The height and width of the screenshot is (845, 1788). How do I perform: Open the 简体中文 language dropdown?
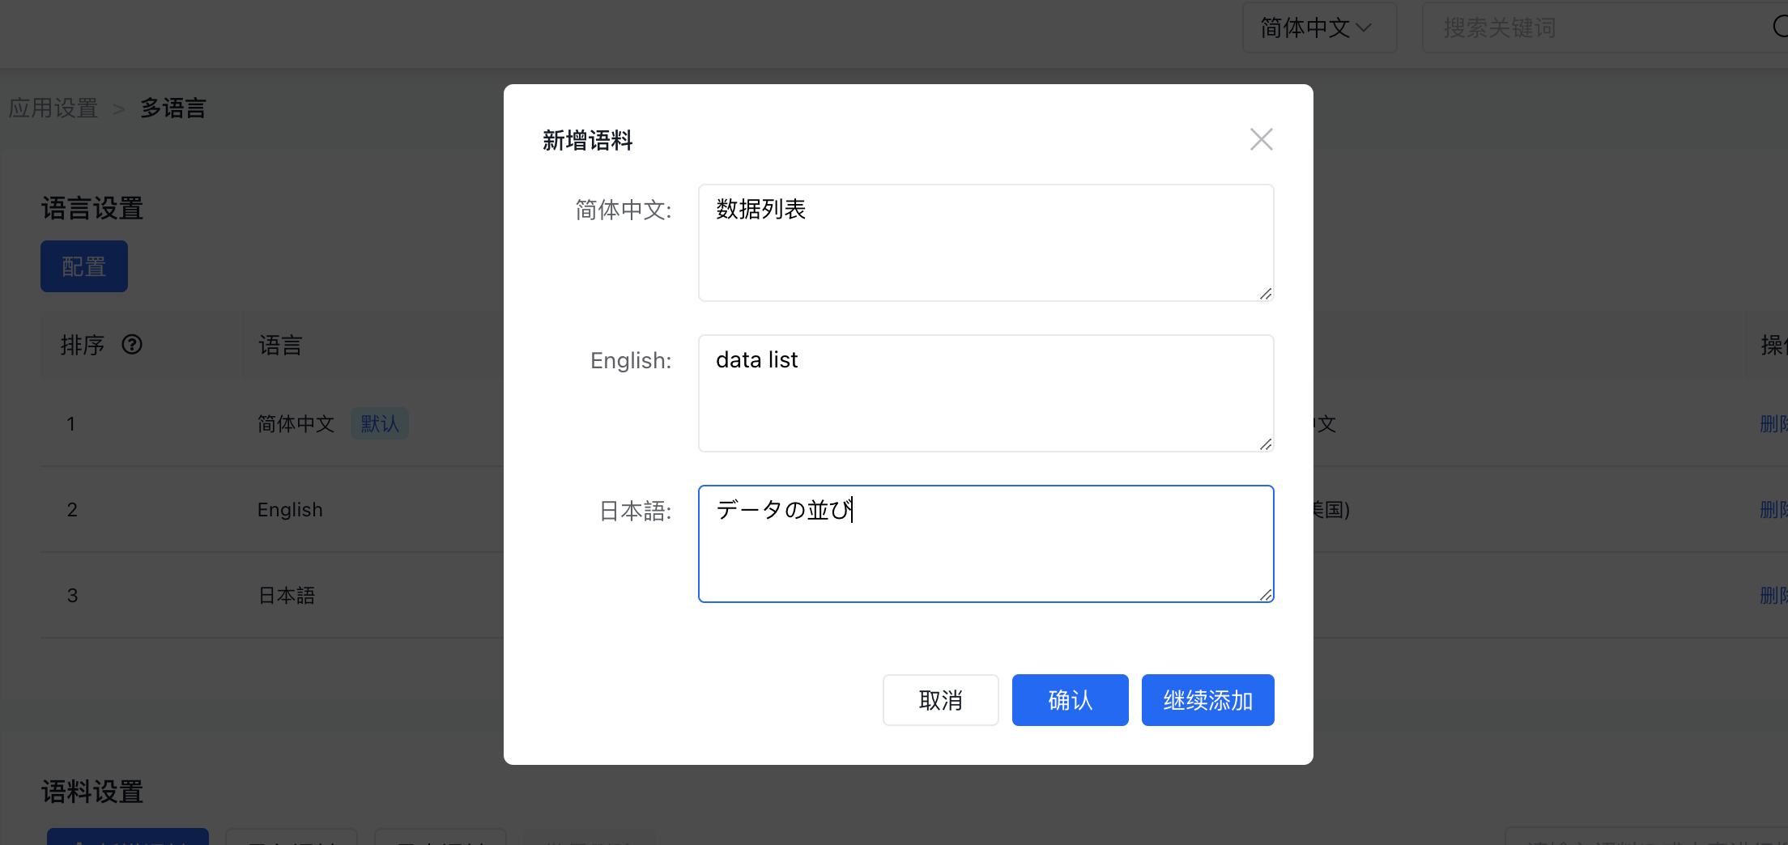1319,27
